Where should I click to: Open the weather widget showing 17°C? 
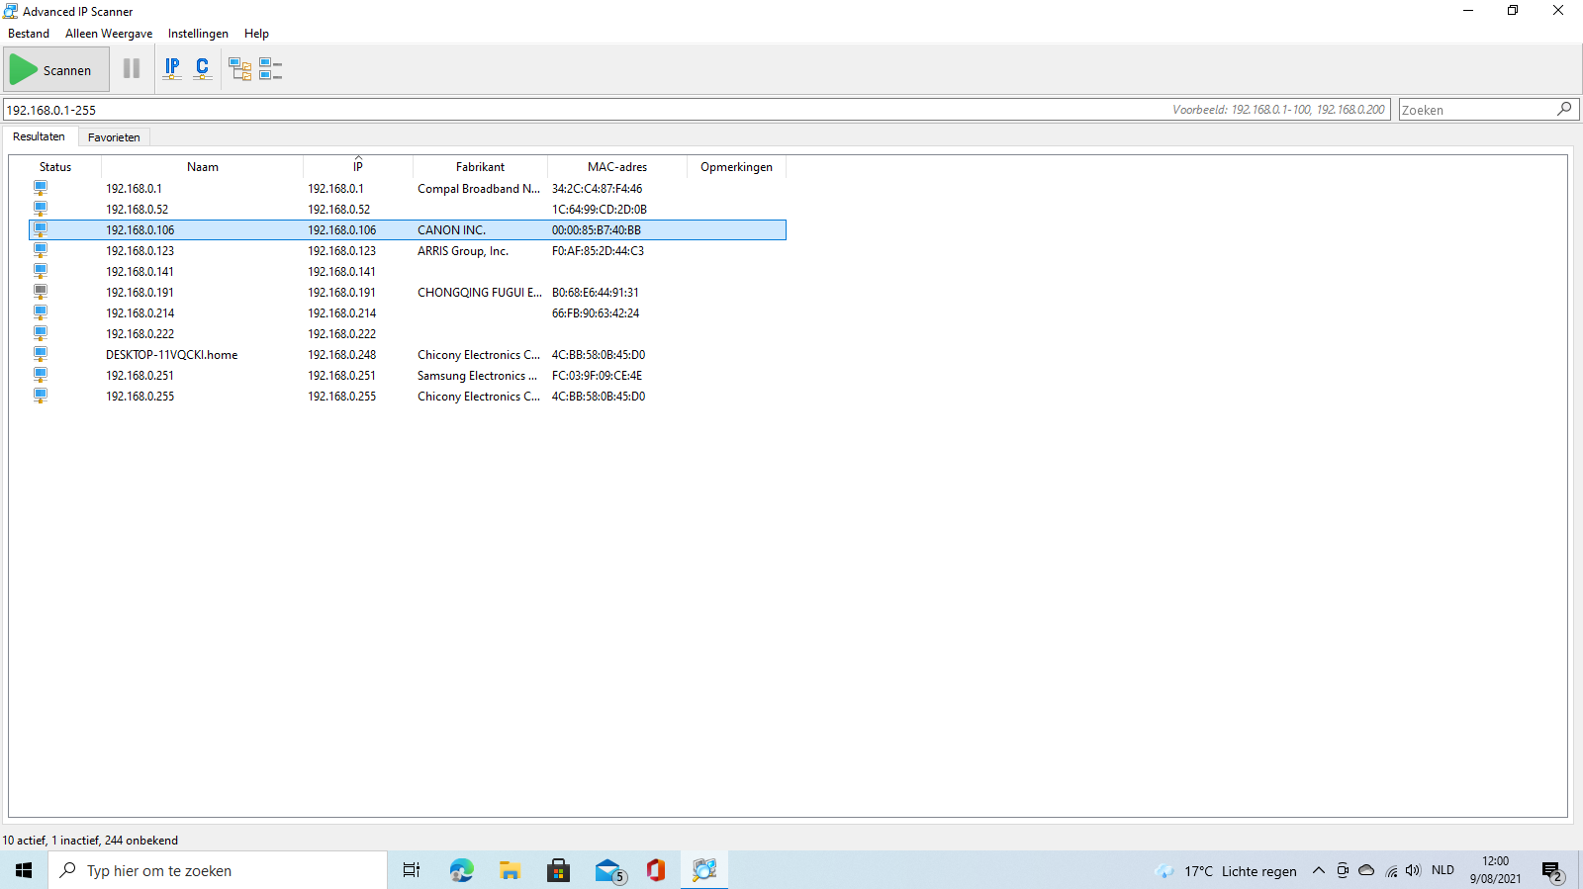tap(1226, 871)
